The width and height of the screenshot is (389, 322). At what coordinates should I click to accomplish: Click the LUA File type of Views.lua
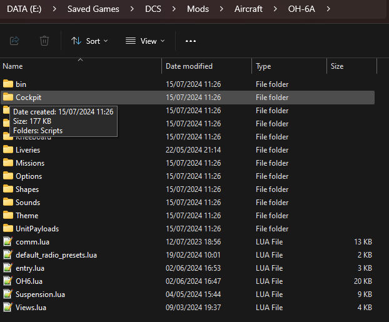269,308
